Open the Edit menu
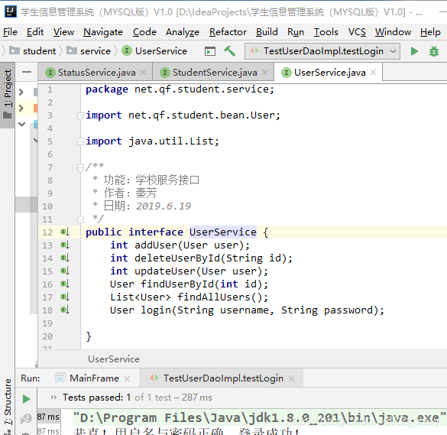Screen dimensions: 447x435 pyautogui.click(x=35, y=32)
